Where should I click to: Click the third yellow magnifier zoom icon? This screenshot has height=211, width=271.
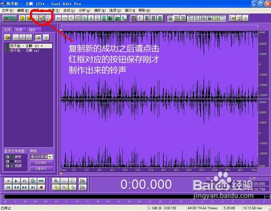[x=73, y=187]
